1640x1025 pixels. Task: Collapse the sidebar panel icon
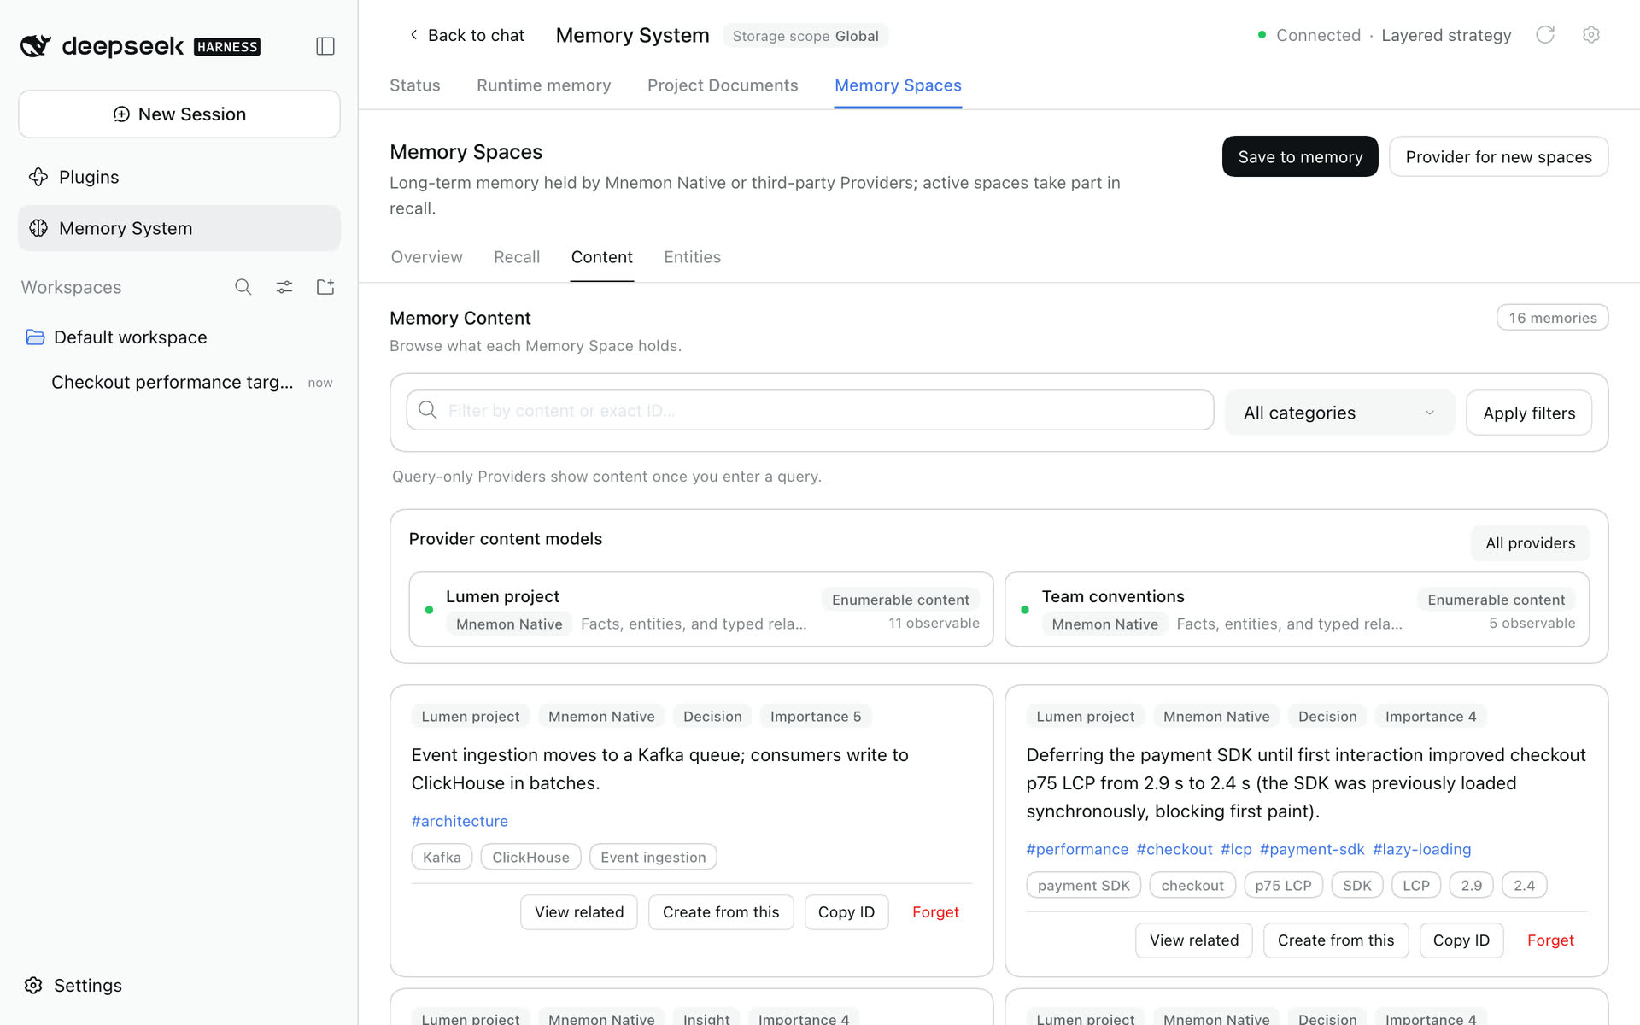point(325,46)
